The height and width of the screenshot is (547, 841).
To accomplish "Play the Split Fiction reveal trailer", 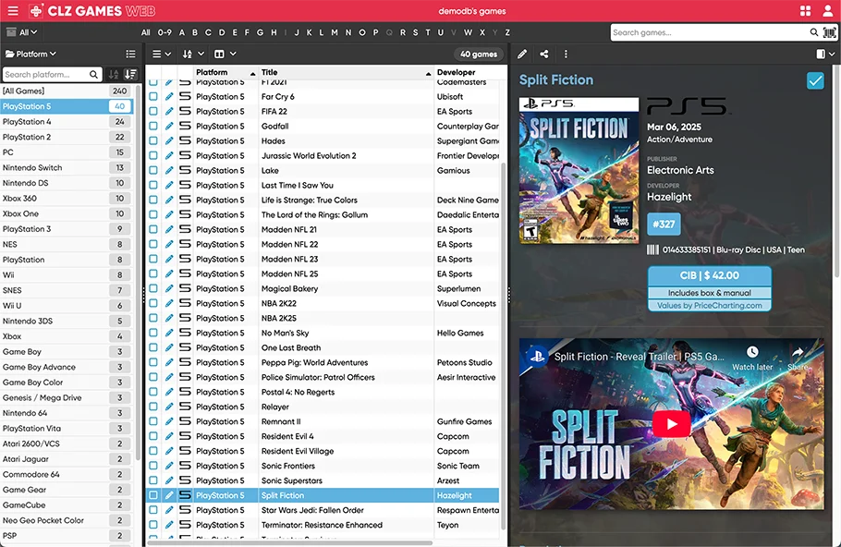I will pos(672,424).
